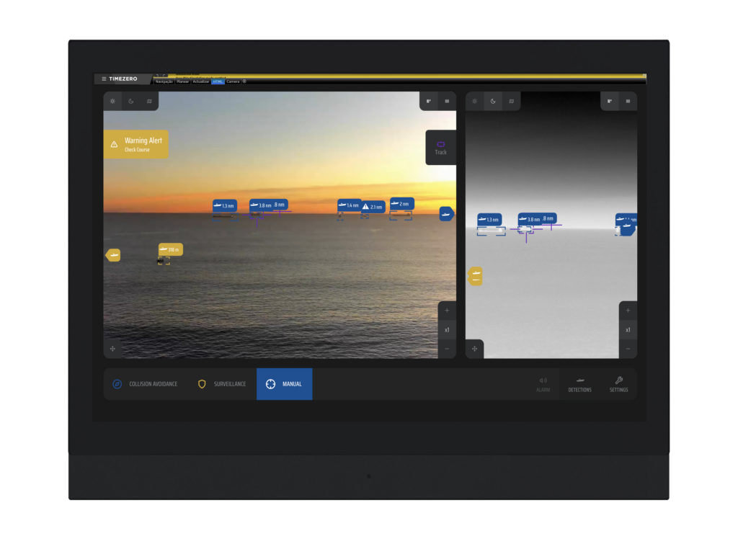The image size is (738, 539).
Task: Click the yellow off-screen vessel arrow on left edge
Action: click(x=113, y=255)
